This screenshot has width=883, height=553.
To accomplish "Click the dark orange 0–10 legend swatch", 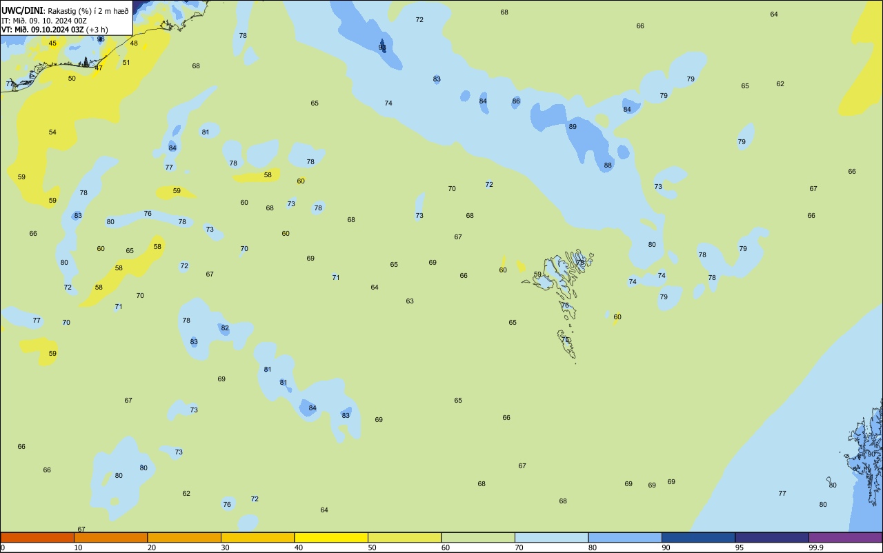I will (37, 537).
